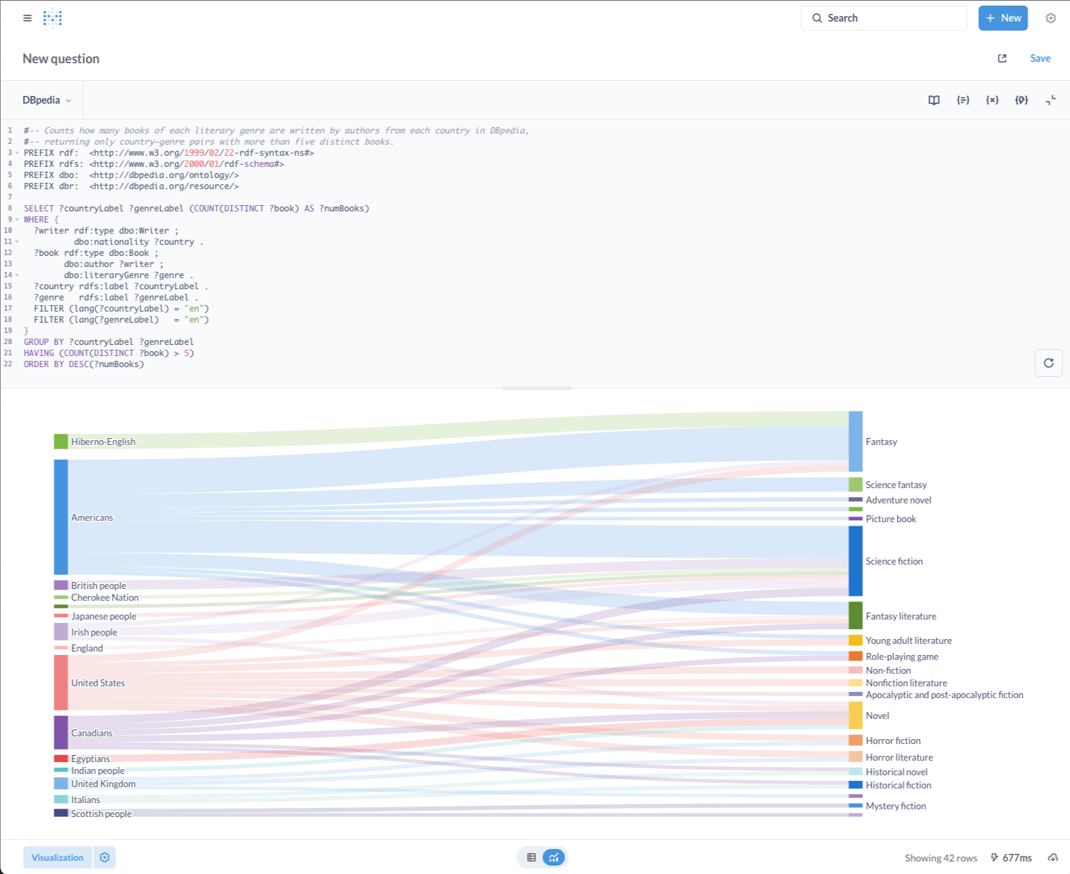Screen dimensions: 1070x874
Task: Click the Non-fiction label
Action: coord(888,670)
